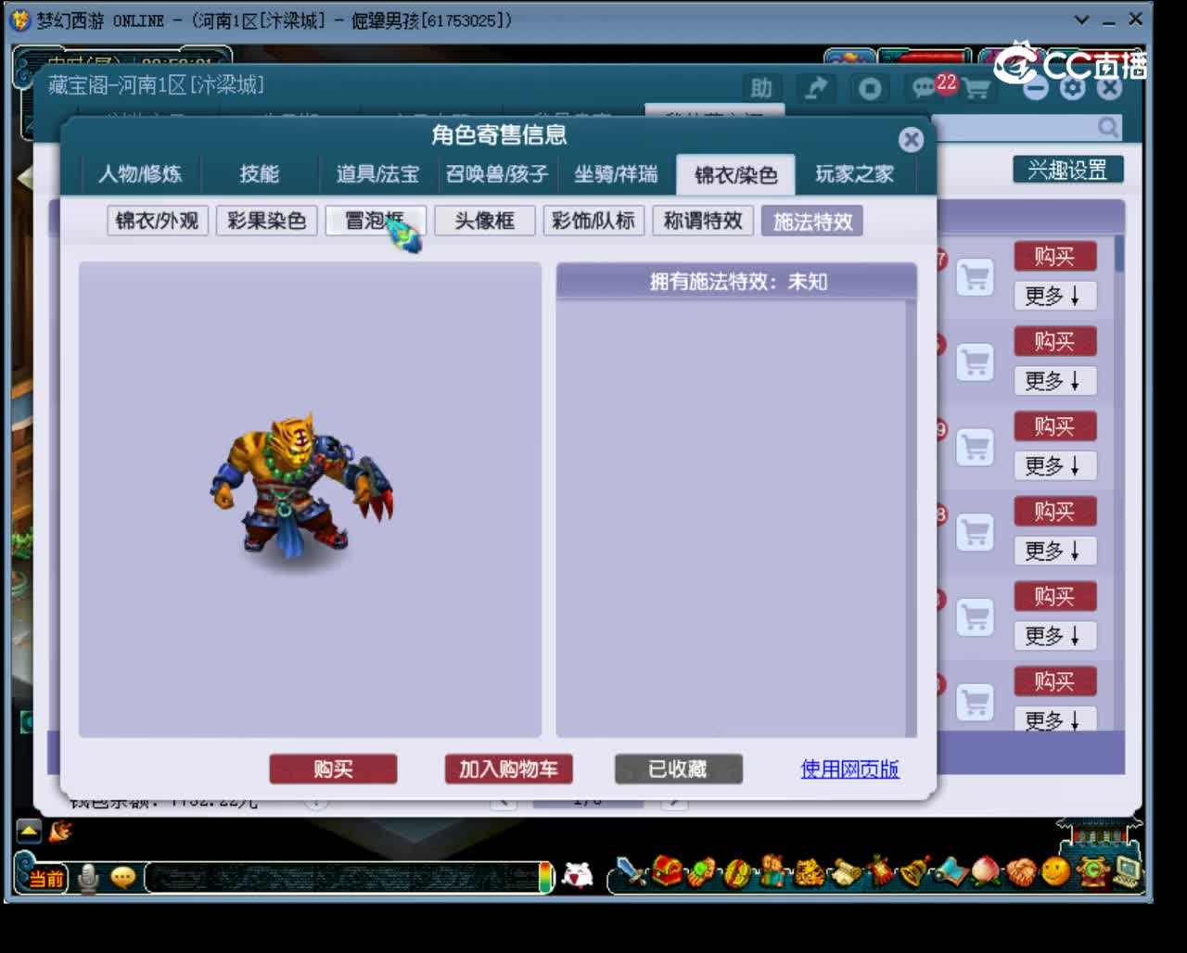Switch to the 坐骑/祥瑞 tab
Image resolution: width=1187 pixels, height=953 pixels.
(x=616, y=173)
